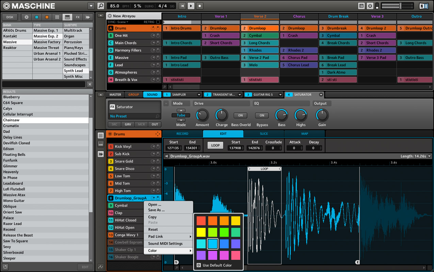Image resolution: width=434 pixels, height=272 pixels.
Task: Toggle the OUT button
Action: [155, 124]
